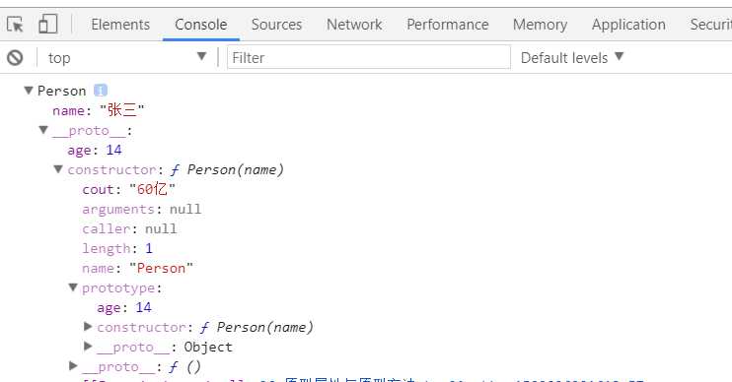The height and width of the screenshot is (382, 732).
Task: Switch to the Sources tab
Action: [x=276, y=25]
